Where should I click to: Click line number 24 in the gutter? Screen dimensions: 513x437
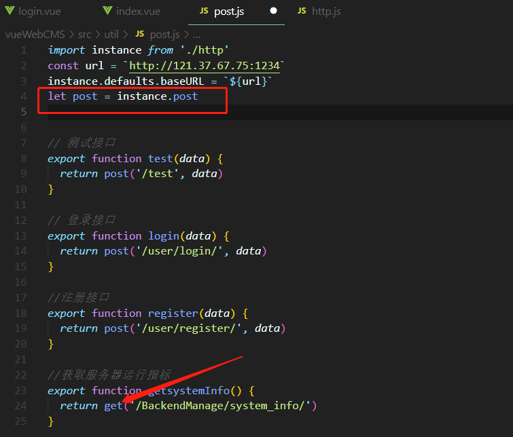coord(20,406)
